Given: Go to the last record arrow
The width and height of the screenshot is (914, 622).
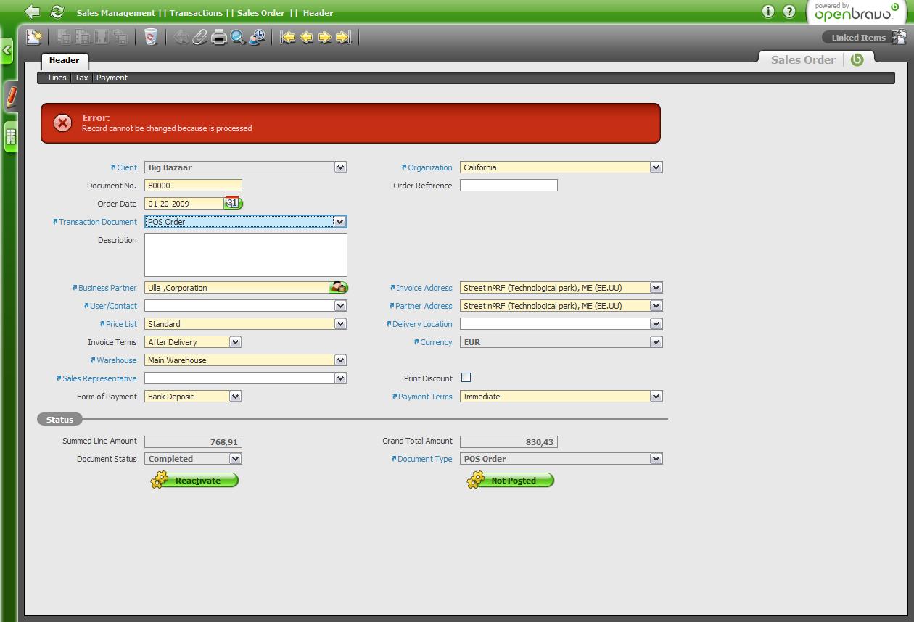Looking at the screenshot, I should point(344,37).
